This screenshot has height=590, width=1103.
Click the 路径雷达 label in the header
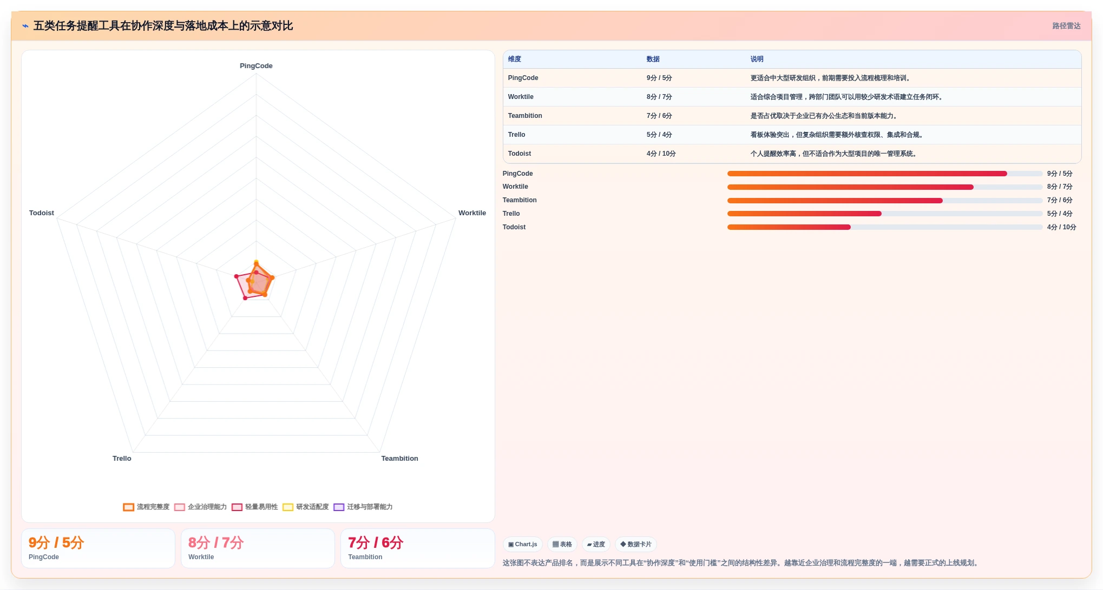click(1066, 26)
